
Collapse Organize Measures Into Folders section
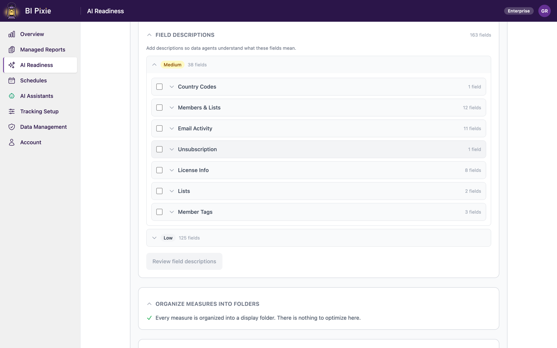point(149,304)
